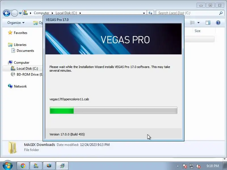Maximize the Explorer window
The height and width of the screenshot is (170, 227).
pyautogui.click(x=210, y=5)
